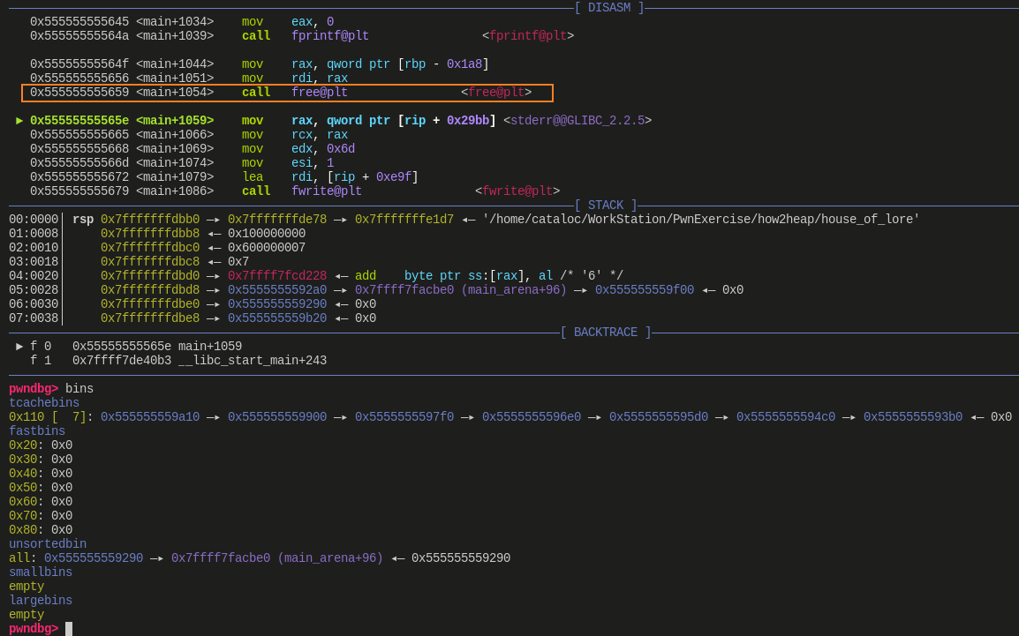Viewport: 1019px width, 636px height.
Task: Click the unsortedbin heading
Action: (x=48, y=544)
